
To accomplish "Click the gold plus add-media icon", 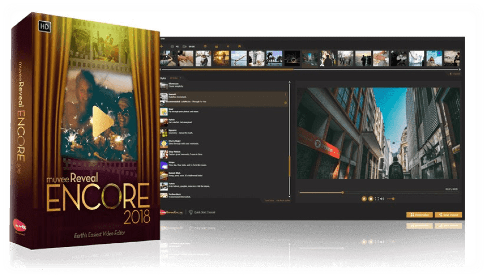I will [162, 47].
